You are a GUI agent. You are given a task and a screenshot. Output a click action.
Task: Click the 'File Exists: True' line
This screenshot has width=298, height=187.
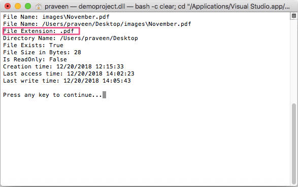tap(33, 45)
